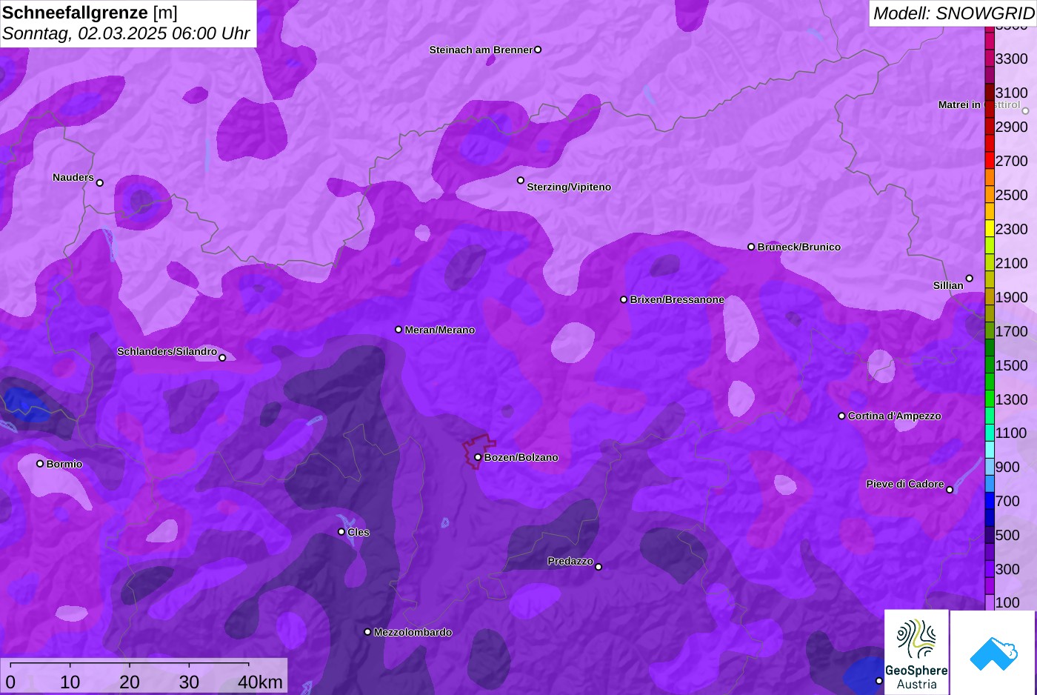This screenshot has height=695, width=1037.
Task: Click the 100 m legend swatch
Action: [990, 602]
